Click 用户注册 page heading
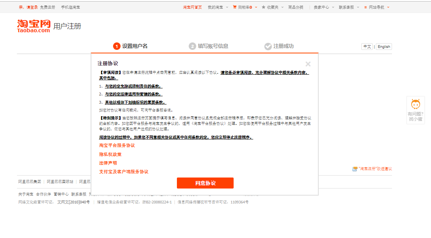Viewport: 431px width, 238px height. tap(67, 26)
